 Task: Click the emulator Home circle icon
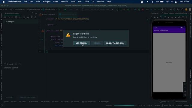(172, 17)
